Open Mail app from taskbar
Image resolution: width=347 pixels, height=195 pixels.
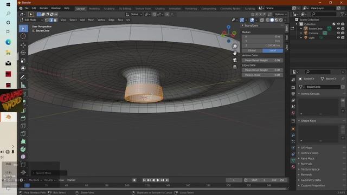tap(8, 63)
